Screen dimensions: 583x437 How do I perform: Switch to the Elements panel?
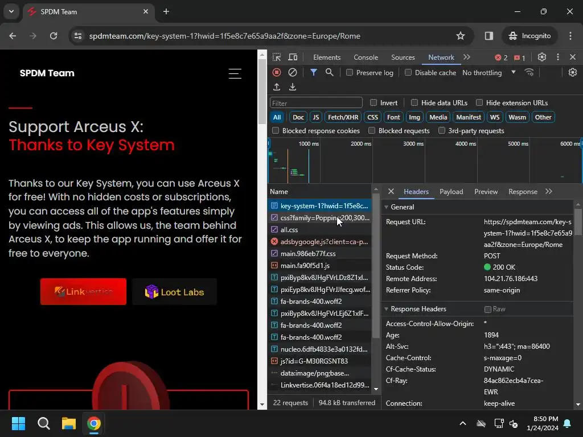point(327,57)
